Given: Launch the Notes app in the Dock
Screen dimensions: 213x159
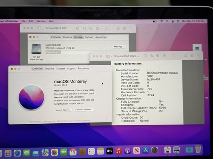Looking at the screenshot, I should 101,151.
